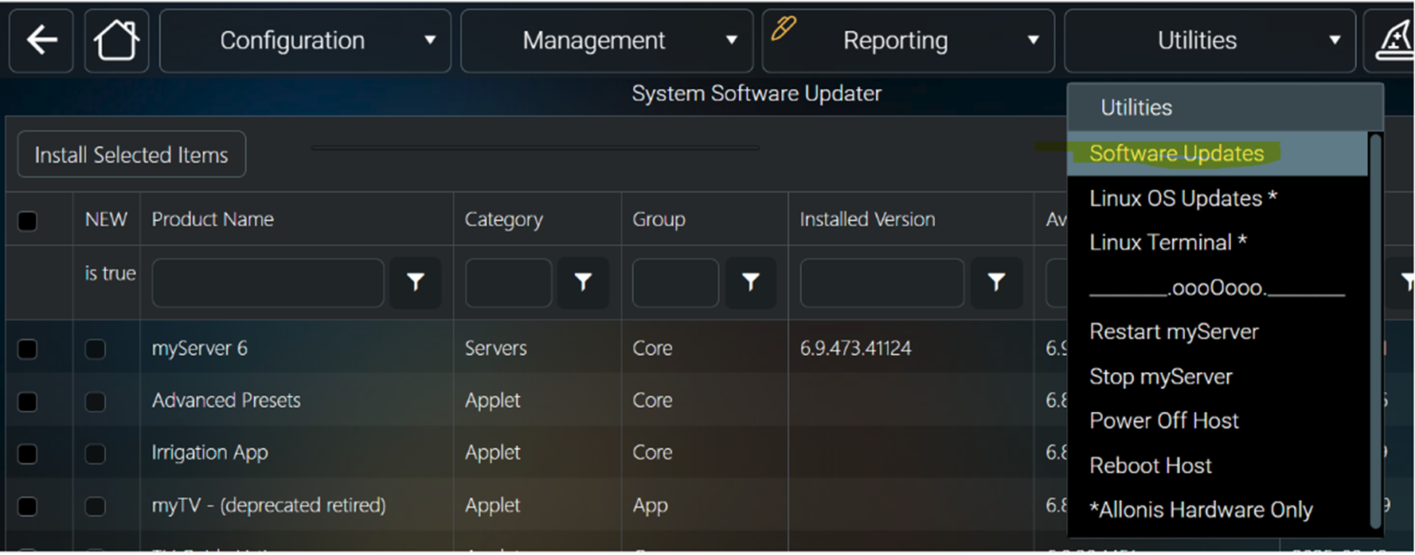Image resolution: width=1415 pixels, height=555 pixels.
Task: Sort by Product Name column header
Action: click(213, 219)
